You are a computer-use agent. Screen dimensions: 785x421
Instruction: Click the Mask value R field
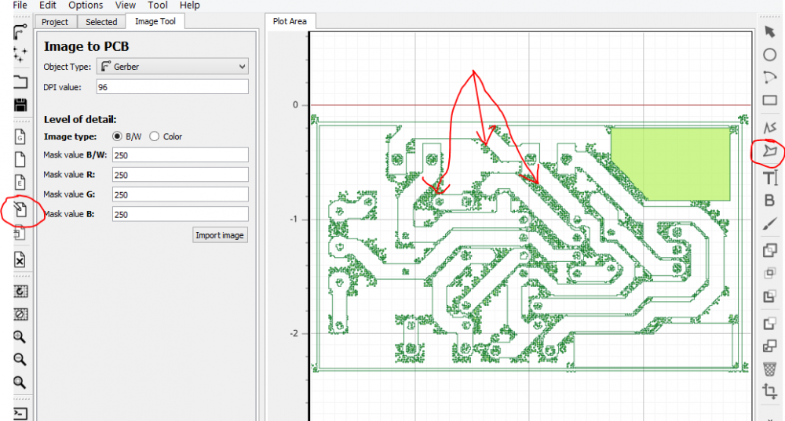tap(181, 175)
